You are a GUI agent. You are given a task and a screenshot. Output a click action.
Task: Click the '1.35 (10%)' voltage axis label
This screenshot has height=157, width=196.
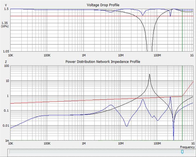(x=5, y=24)
